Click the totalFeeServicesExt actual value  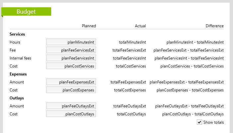(x=129, y=50)
